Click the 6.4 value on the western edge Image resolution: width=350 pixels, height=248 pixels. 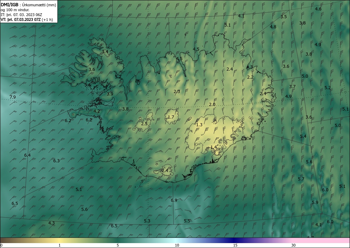pos(27,155)
